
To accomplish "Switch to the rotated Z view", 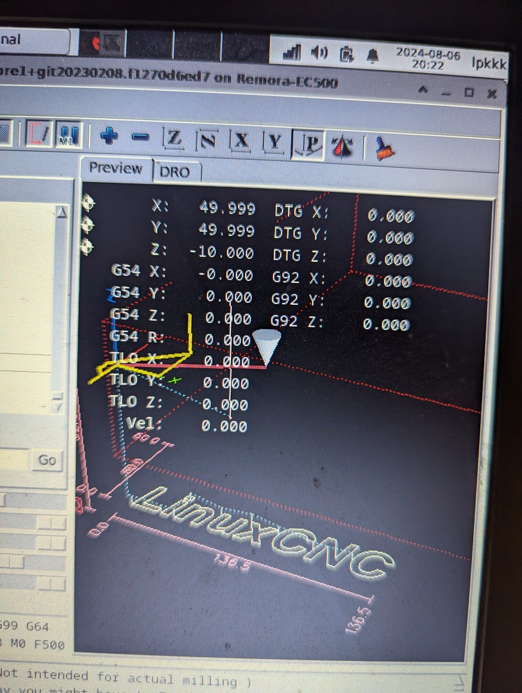I will click(208, 141).
